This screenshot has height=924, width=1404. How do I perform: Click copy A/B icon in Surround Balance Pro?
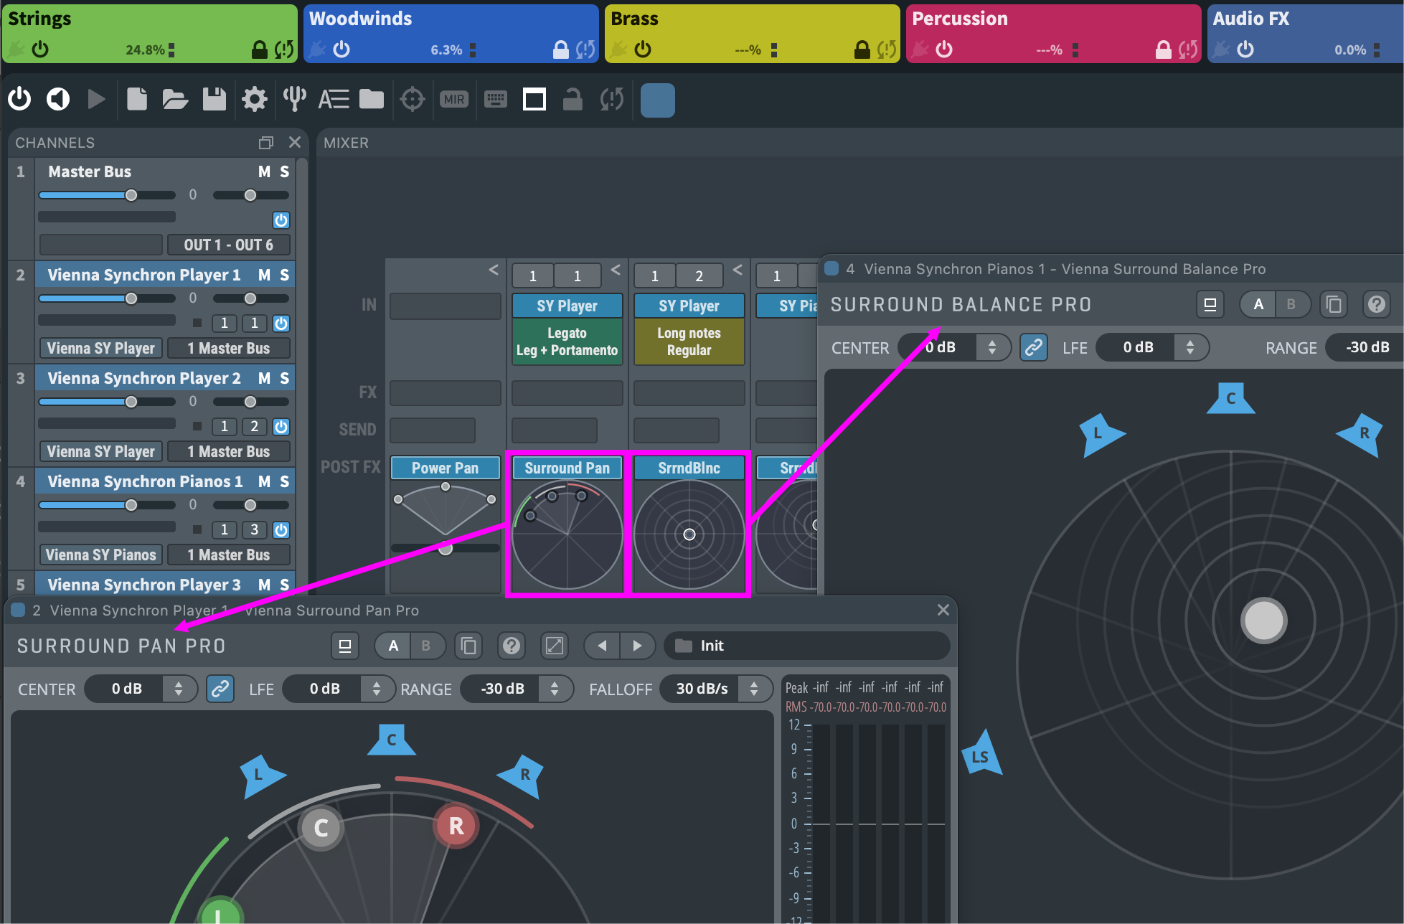pyautogui.click(x=1334, y=304)
